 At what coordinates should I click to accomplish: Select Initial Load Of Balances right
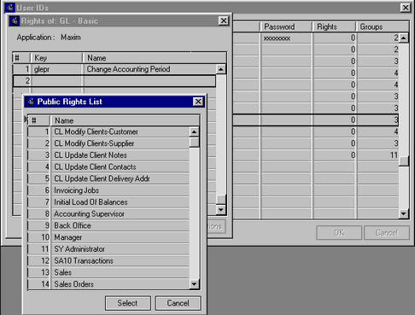108,202
